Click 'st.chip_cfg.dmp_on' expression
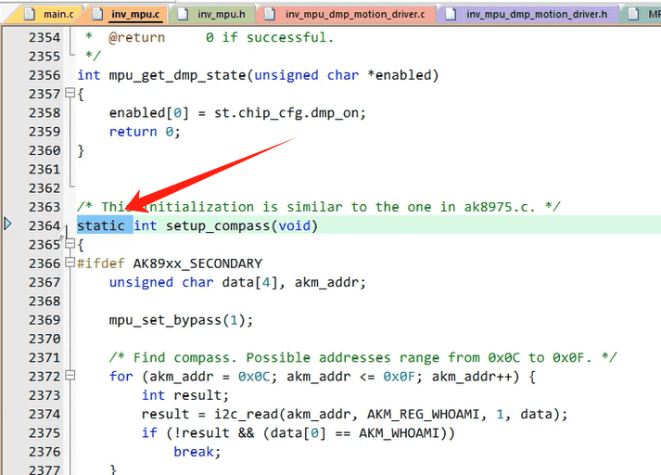The width and height of the screenshot is (661, 475). tap(286, 113)
